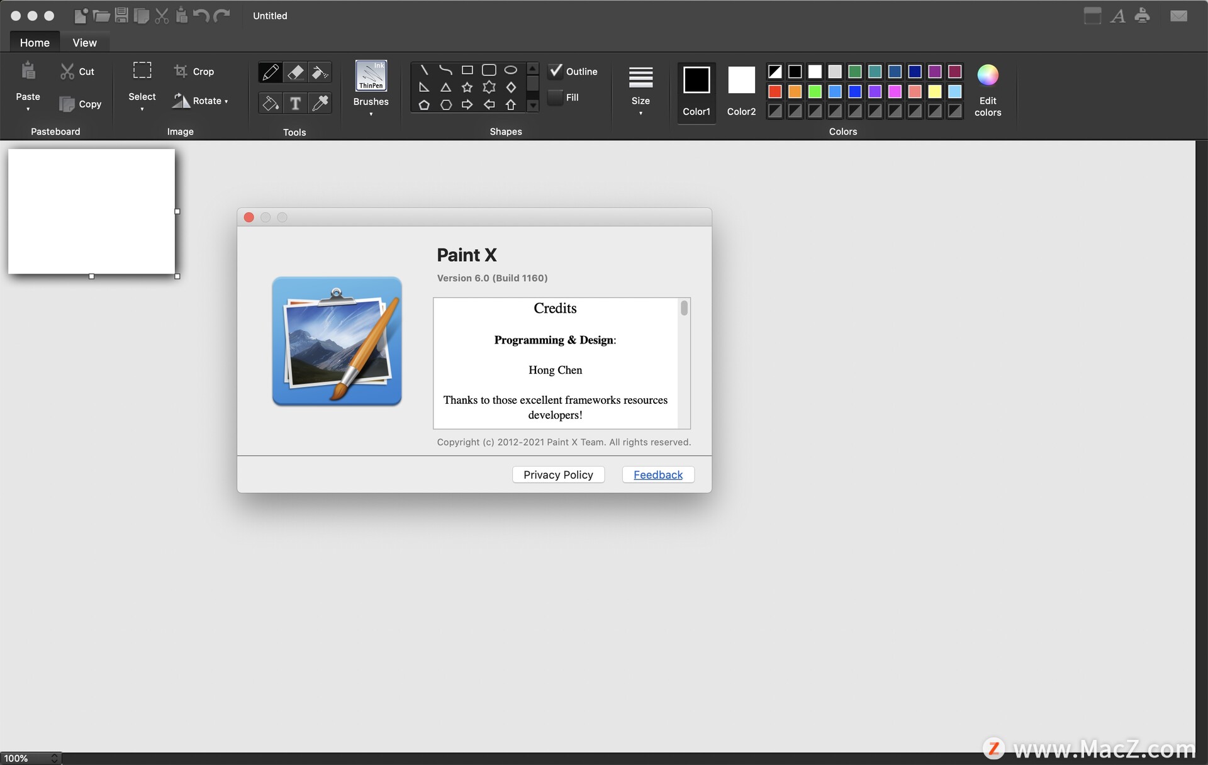The image size is (1208, 765).
Task: Click the Paint X app icon image
Action: point(337,341)
